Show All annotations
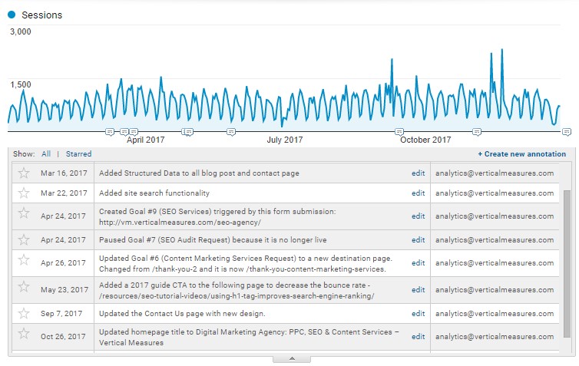The width and height of the screenshot is (579, 366). (x=46, y=154)
